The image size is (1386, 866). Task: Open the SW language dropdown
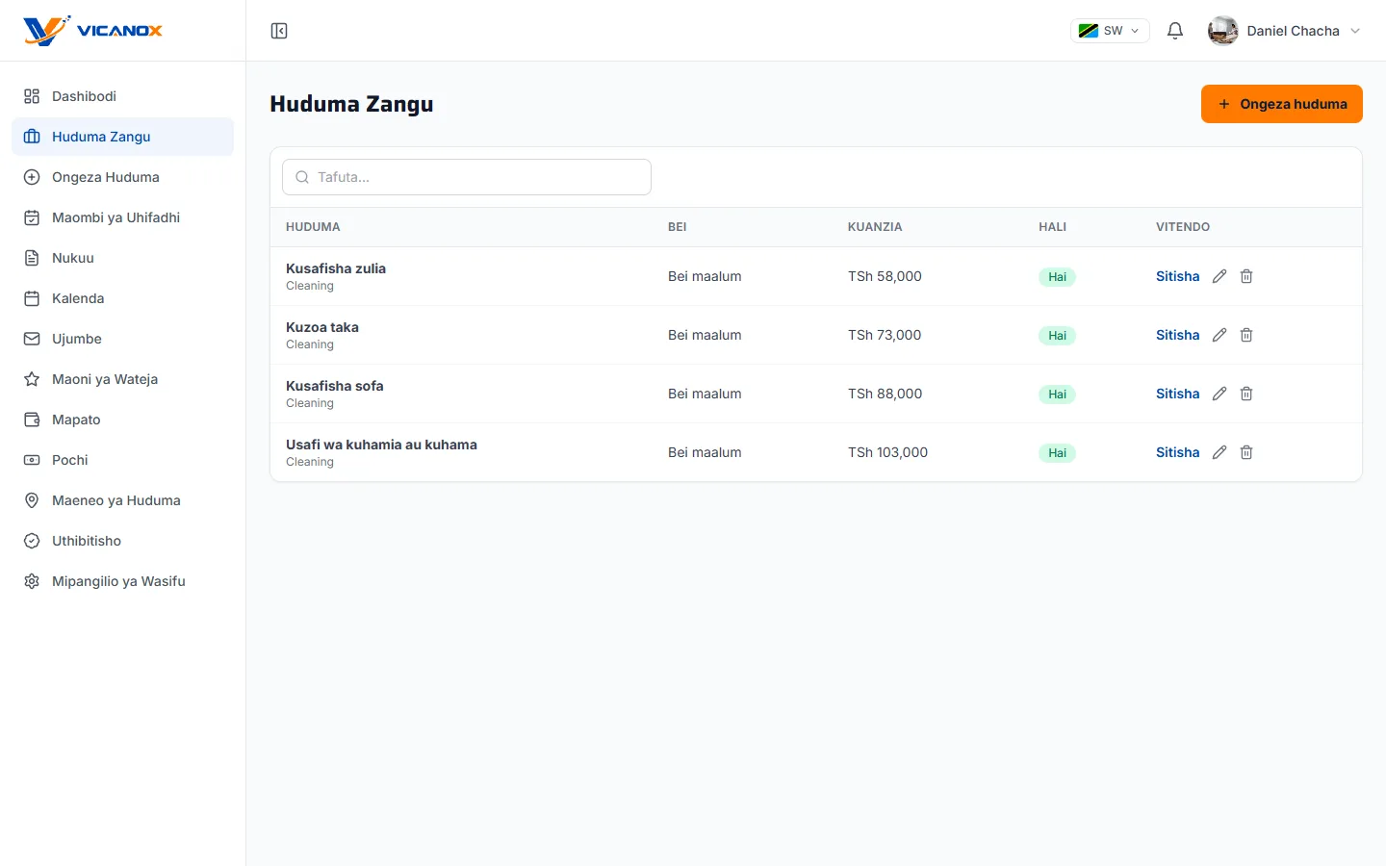coord(1110,31)
